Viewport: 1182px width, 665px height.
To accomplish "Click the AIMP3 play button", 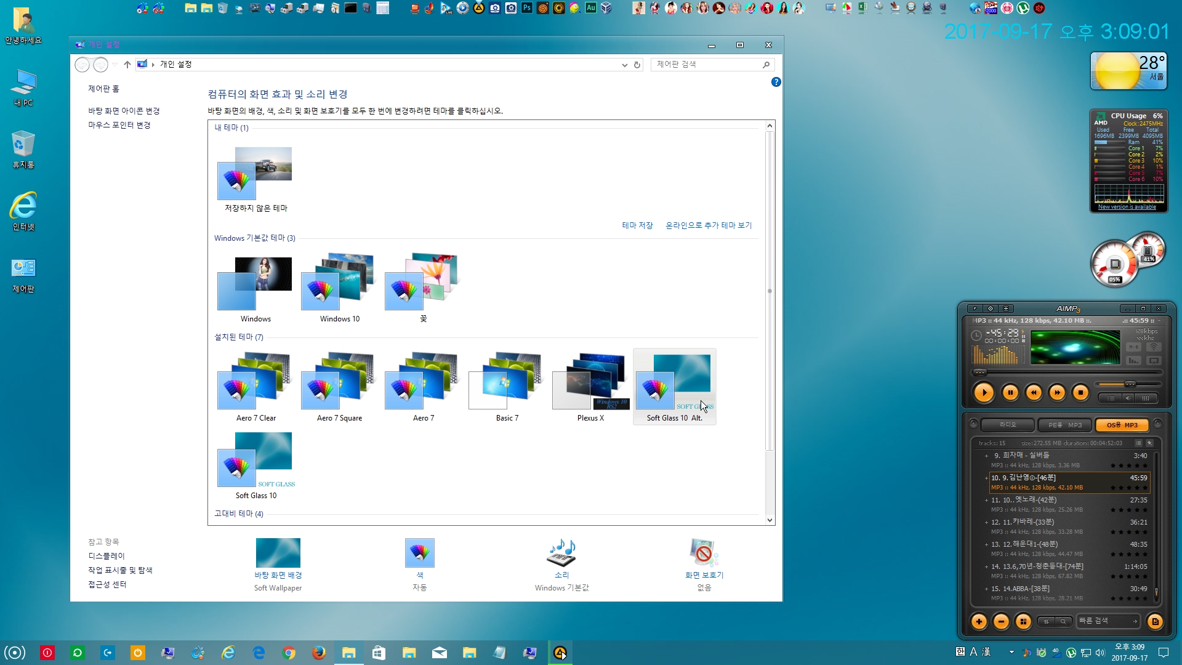I will tap(984, 392).
